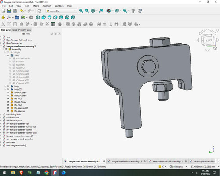Open the Edit menu
220x176 pixels.
11,6
